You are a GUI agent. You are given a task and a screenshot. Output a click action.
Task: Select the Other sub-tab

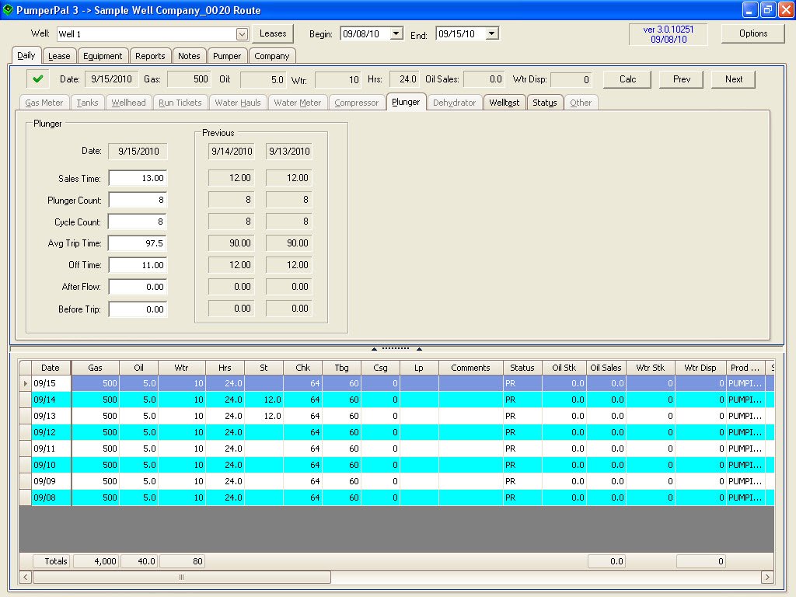(x=581, y=103)
